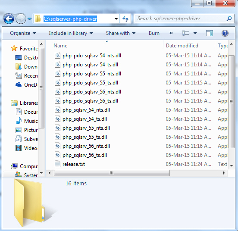Click the 16 items status text
Viewport: 238px width, 231px height.
tap(76, 183)
